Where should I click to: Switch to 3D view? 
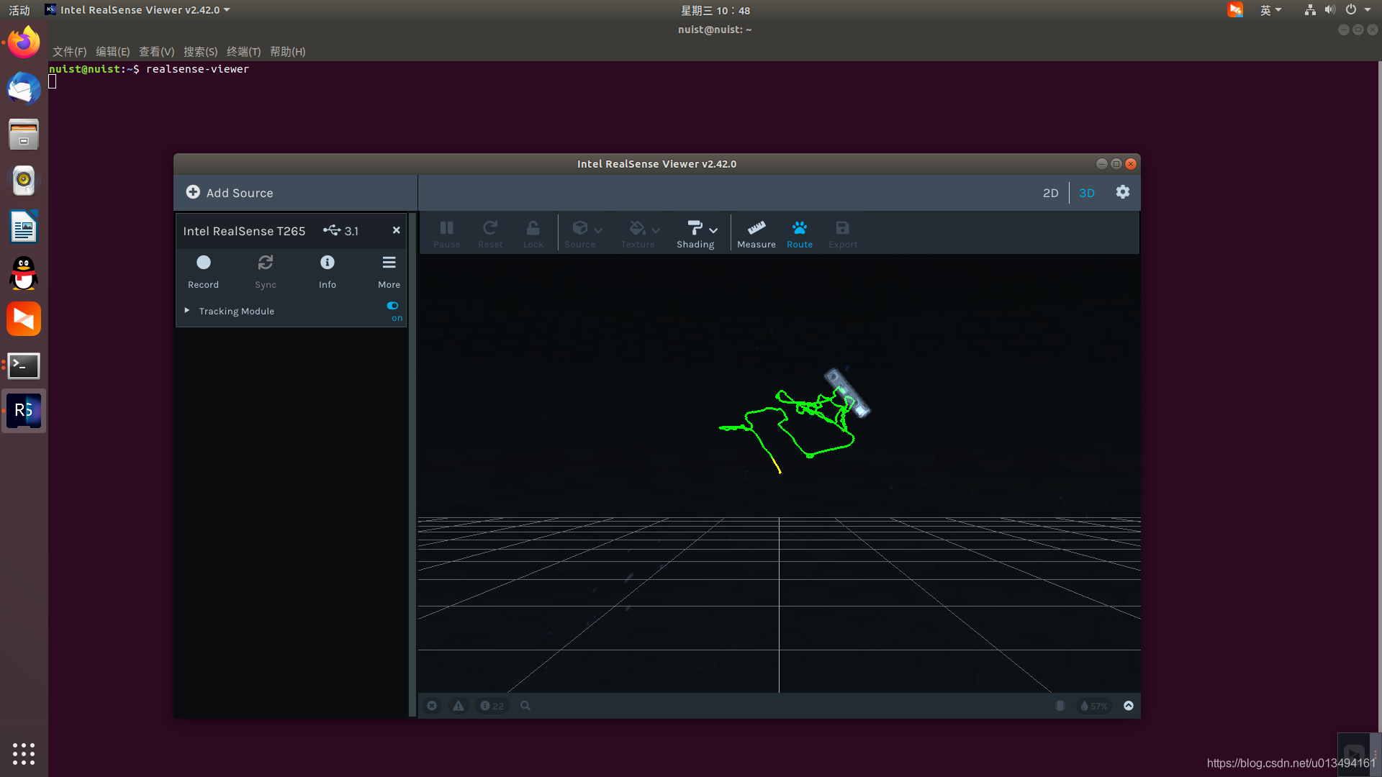click(1086, 193)
